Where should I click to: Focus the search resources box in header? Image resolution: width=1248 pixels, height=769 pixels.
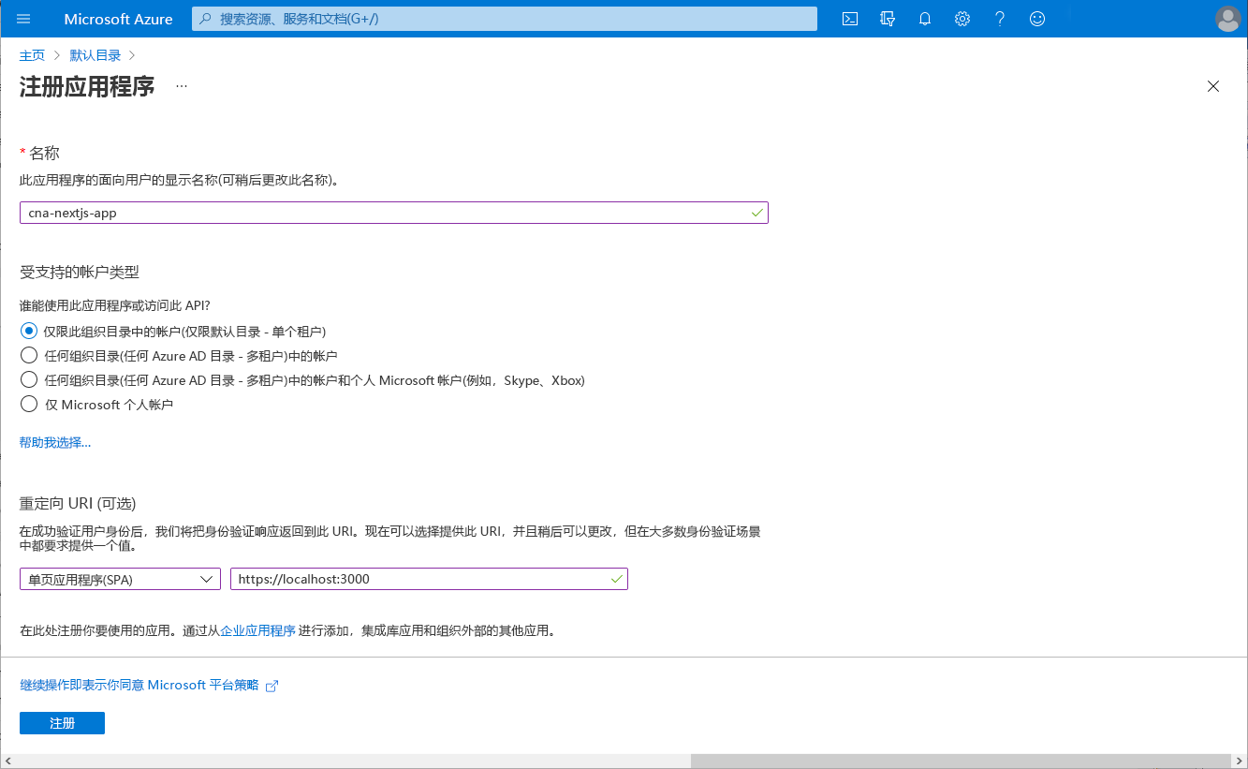[x=505, y=19]
